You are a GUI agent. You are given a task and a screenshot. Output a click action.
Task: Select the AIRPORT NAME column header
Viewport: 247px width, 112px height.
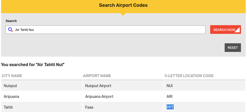point(97,76)
